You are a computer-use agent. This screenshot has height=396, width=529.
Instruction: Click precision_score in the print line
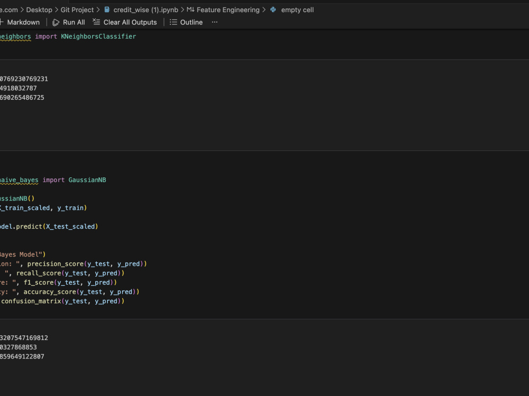coord(56,263)
